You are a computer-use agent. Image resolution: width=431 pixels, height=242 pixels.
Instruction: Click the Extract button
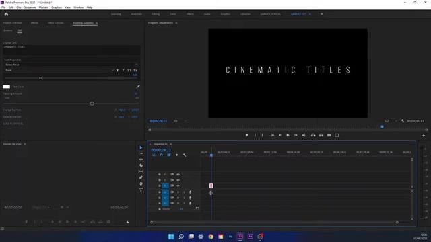321,135
